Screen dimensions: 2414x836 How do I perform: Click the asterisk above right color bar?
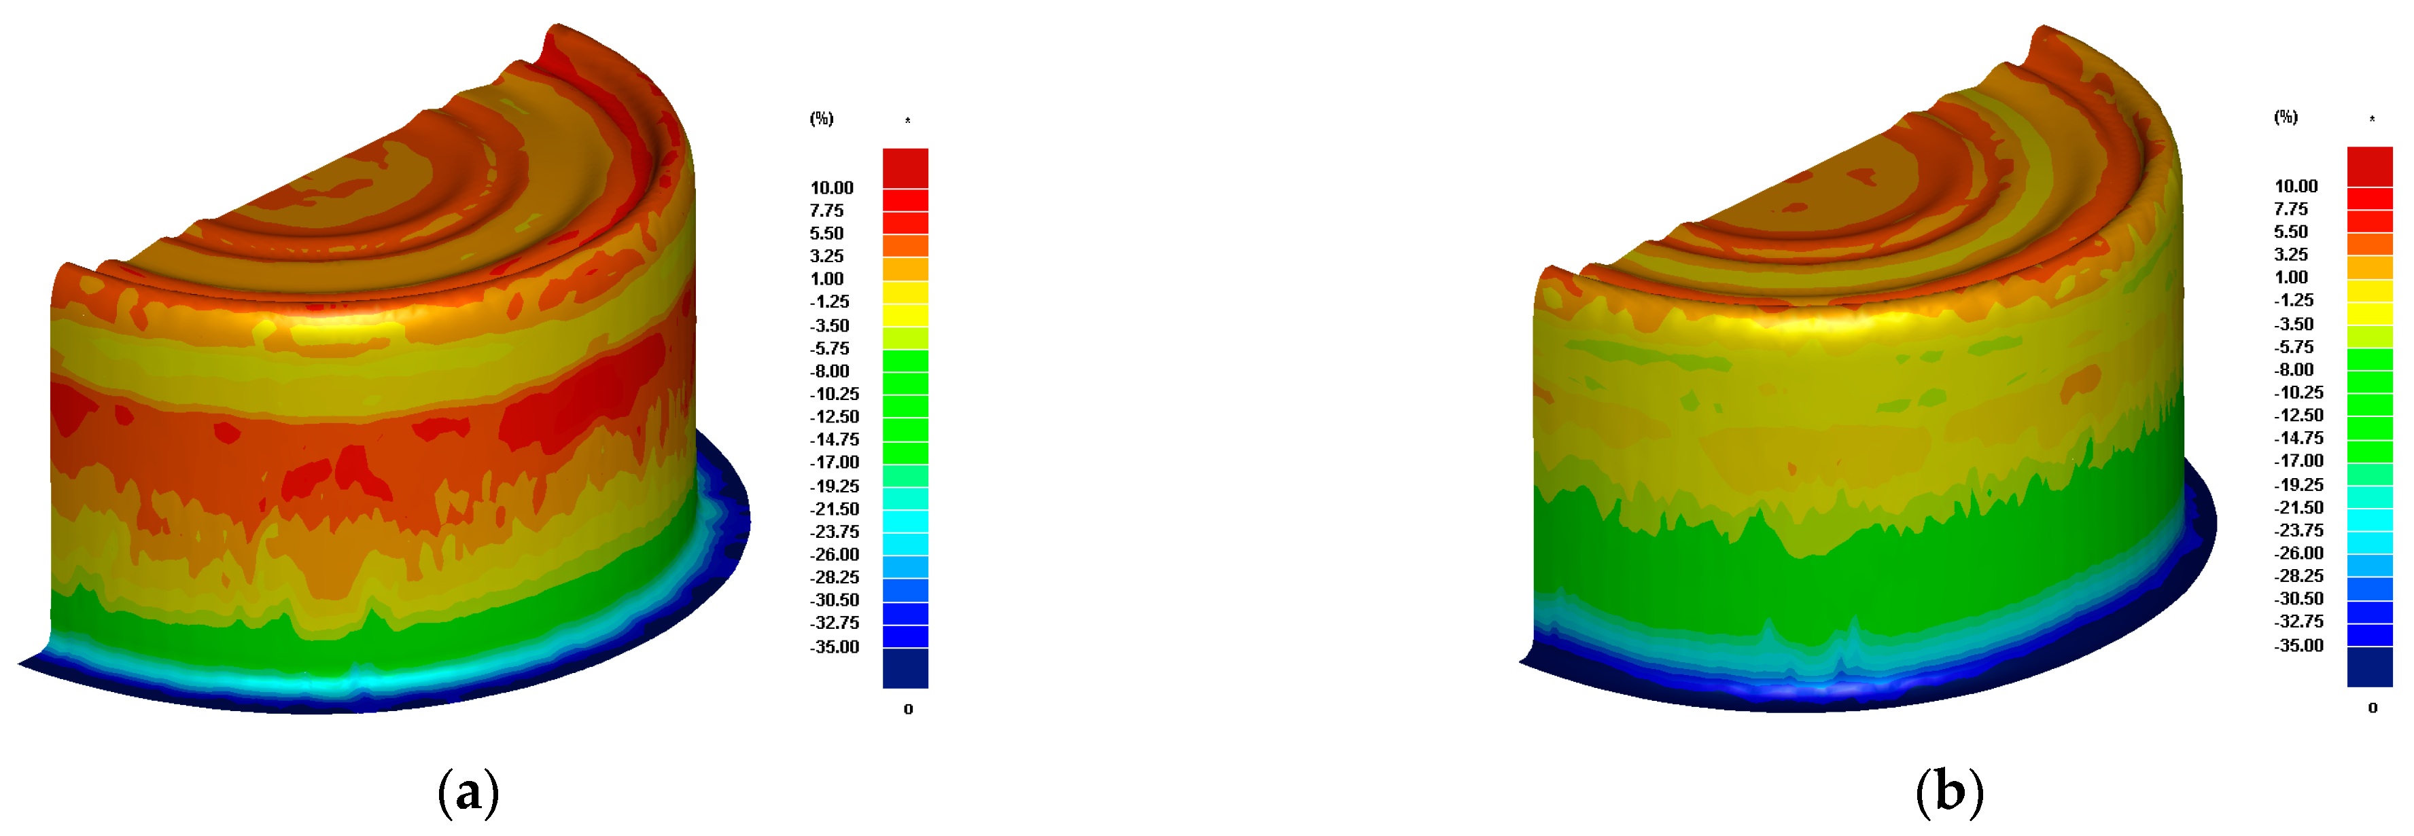pos(2372,120)
